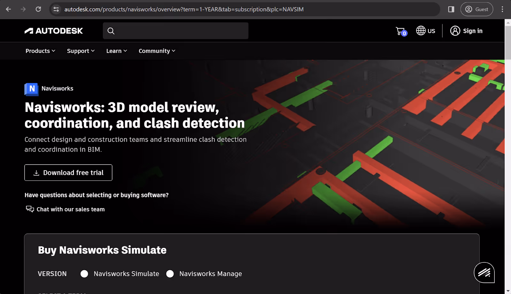This screenshot has width=511, height=294.
Task: Click the Buy Navisworks Simulate heading
Action: click(x=102, y=250)
